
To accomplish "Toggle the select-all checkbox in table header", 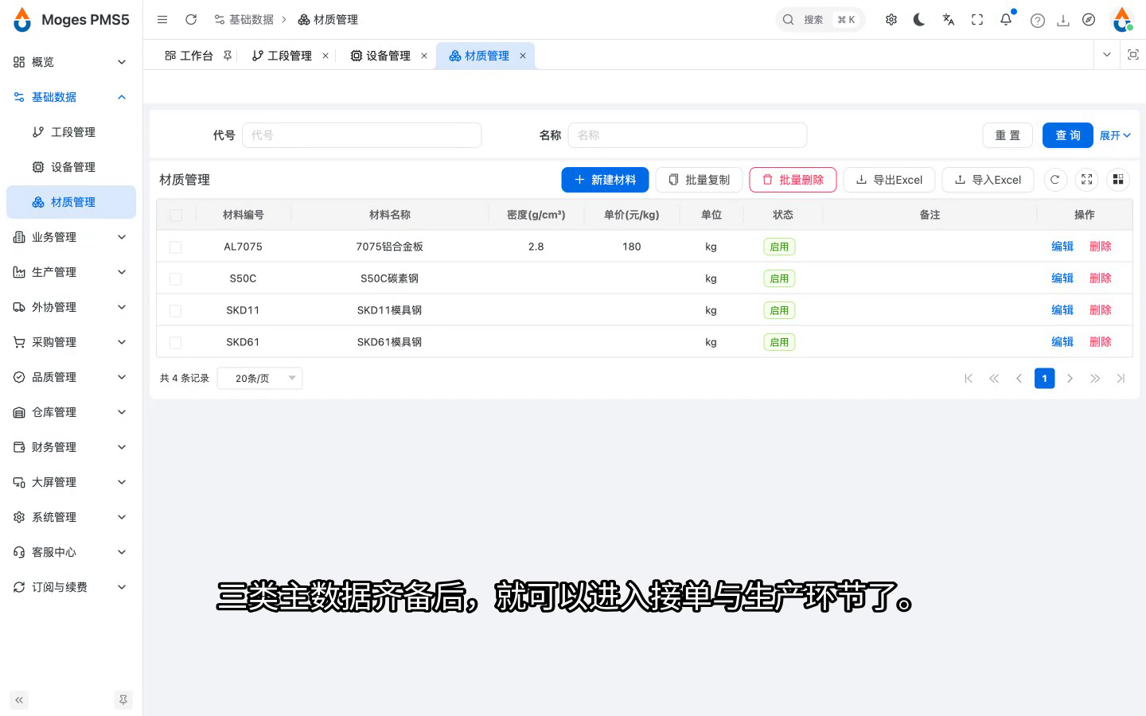I will click(176, 215).
